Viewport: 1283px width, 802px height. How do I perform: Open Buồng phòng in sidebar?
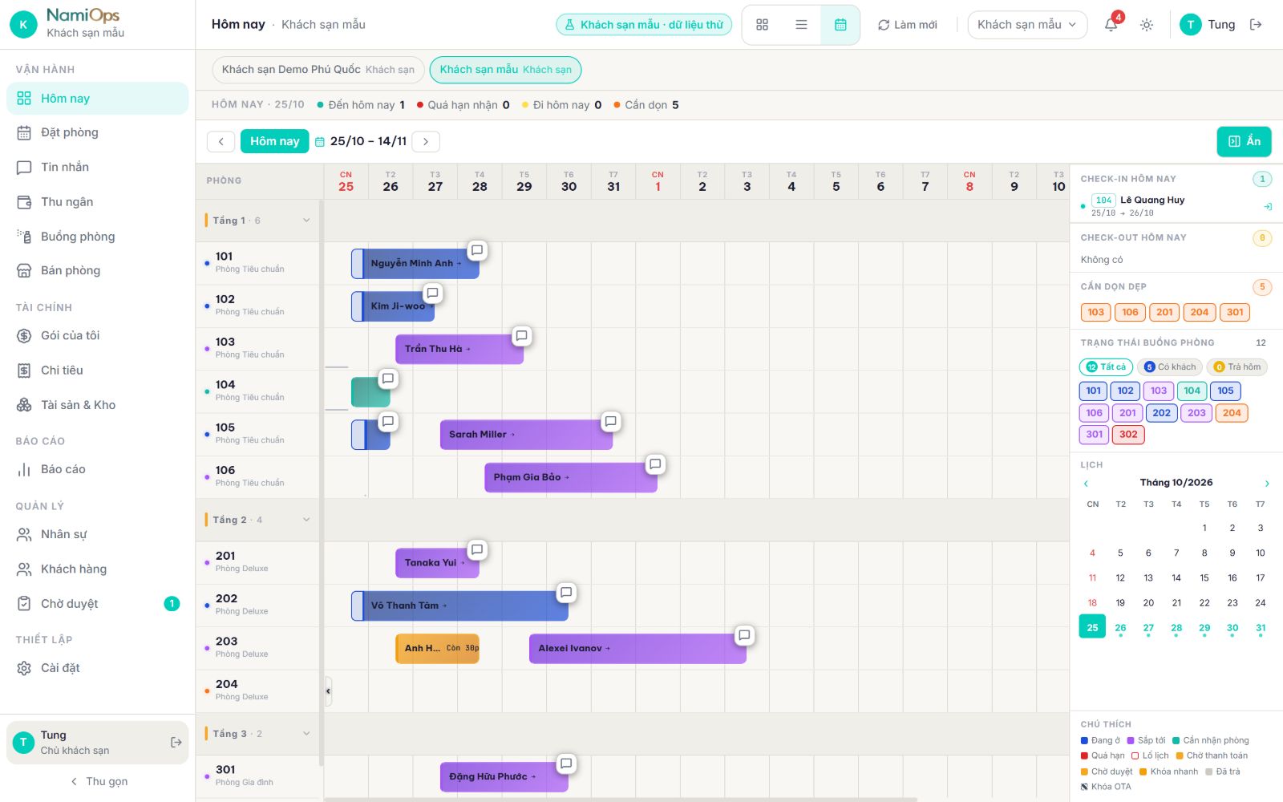click(97, 237)
